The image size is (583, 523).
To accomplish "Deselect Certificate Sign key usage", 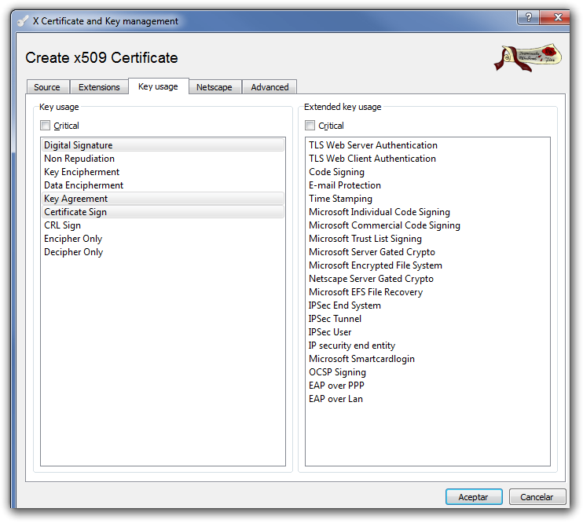I will pos(75,212).
